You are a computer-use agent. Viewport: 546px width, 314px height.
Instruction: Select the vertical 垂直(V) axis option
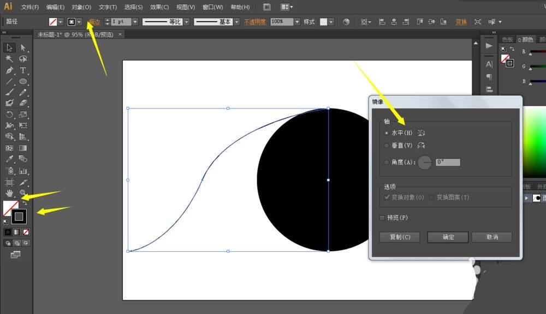click(387, 146)
